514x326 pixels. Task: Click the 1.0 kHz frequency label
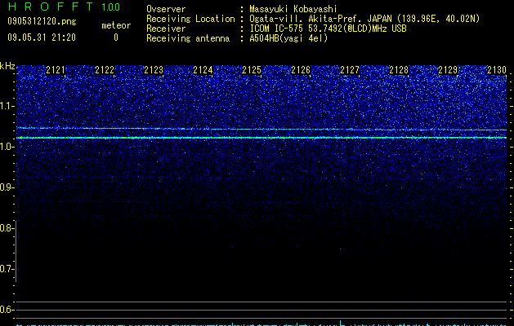click(x=7, y=147)
